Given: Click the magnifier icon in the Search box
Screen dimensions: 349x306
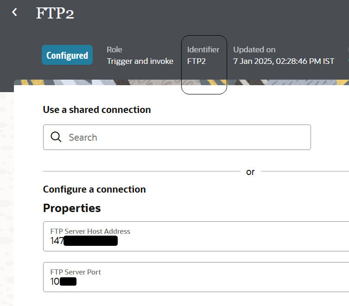Looking at the screenshot, I should (x=56, y=137).
